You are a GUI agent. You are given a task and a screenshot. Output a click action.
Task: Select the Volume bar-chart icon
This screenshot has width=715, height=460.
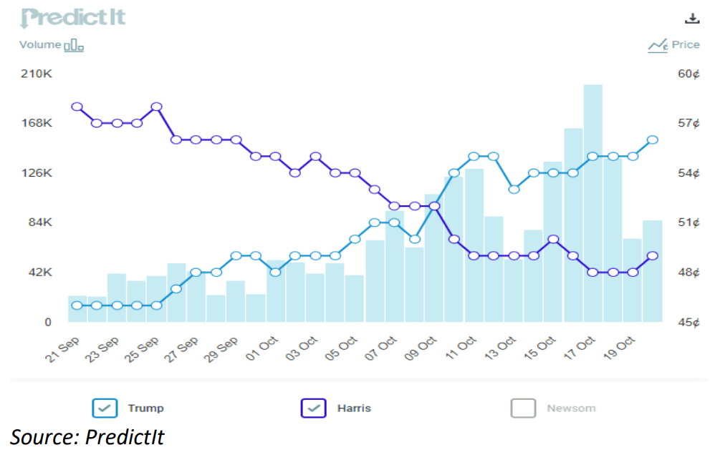pyautogui.click(x=74, y=45)
